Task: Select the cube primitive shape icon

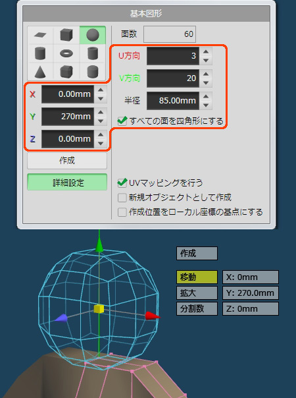Action: (66, 35)
